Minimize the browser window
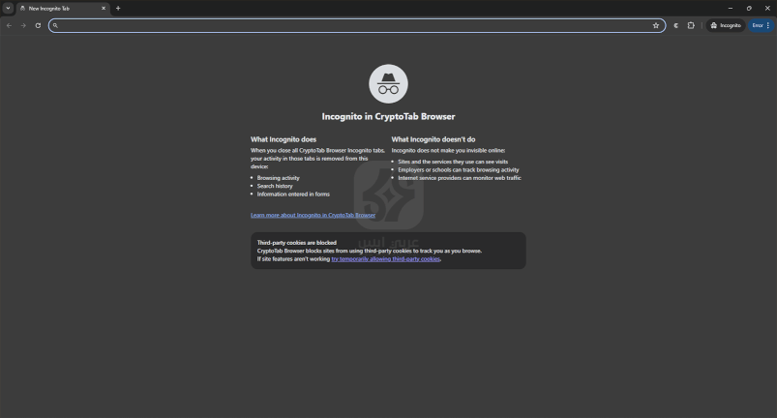Screen dimensions: 777x418 (730, 9)
